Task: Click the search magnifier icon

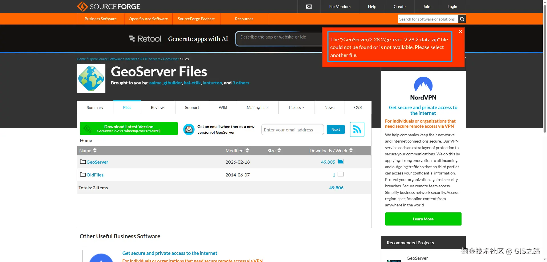Action: tap(462, 19)
